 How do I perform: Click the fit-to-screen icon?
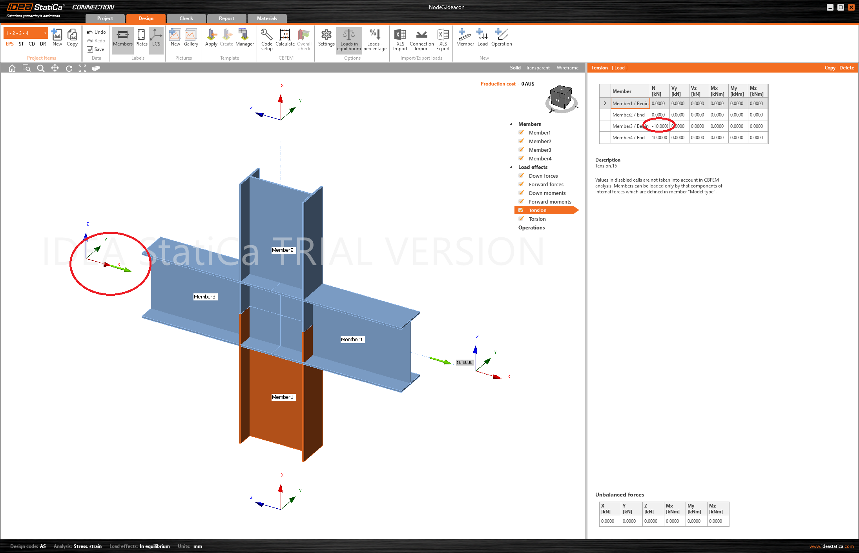82,68
